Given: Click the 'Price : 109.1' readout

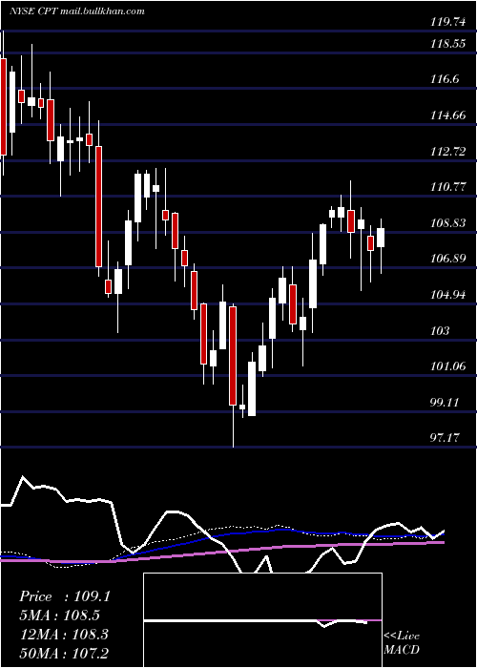Looking at the screenshot, I should click(65, 596).
